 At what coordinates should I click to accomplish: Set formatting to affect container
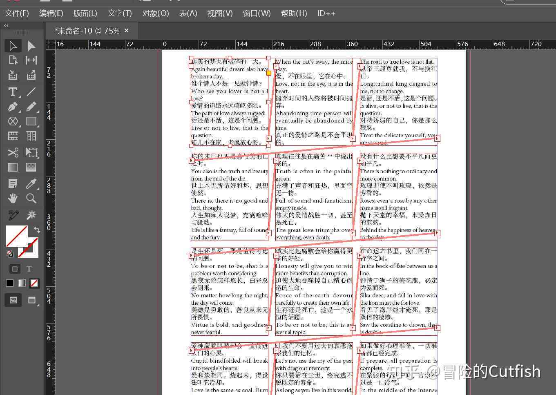15,269
